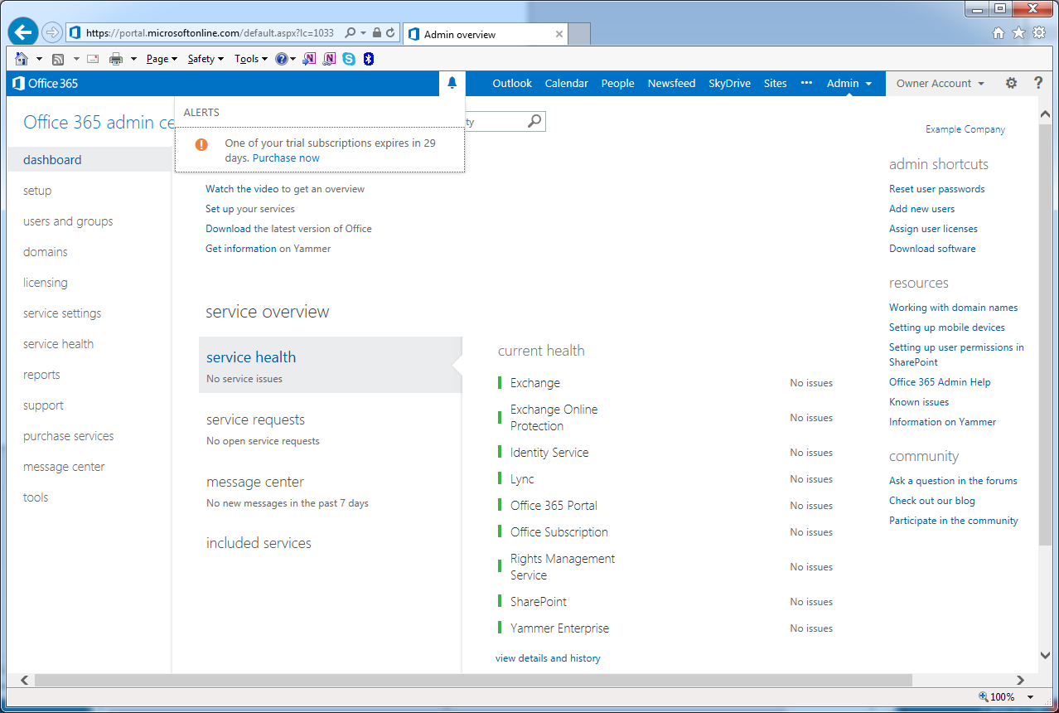Click the help question mark icon
1059x713 pixels.
pyautogui.click(x=1038, y=83)
